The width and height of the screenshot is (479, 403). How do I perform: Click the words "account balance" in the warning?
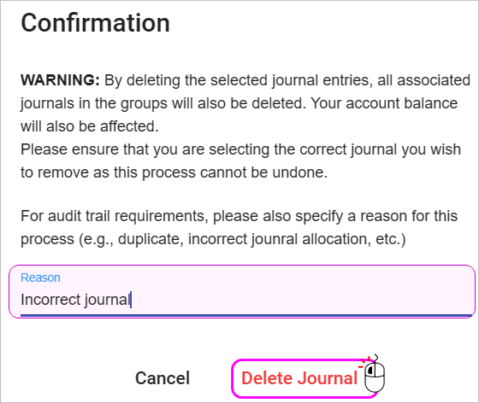[x=401, y=103]
